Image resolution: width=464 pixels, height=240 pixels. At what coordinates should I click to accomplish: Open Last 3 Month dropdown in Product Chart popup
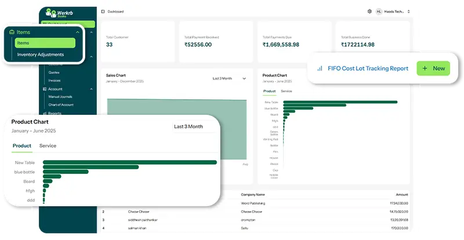[x=188, y=126]
